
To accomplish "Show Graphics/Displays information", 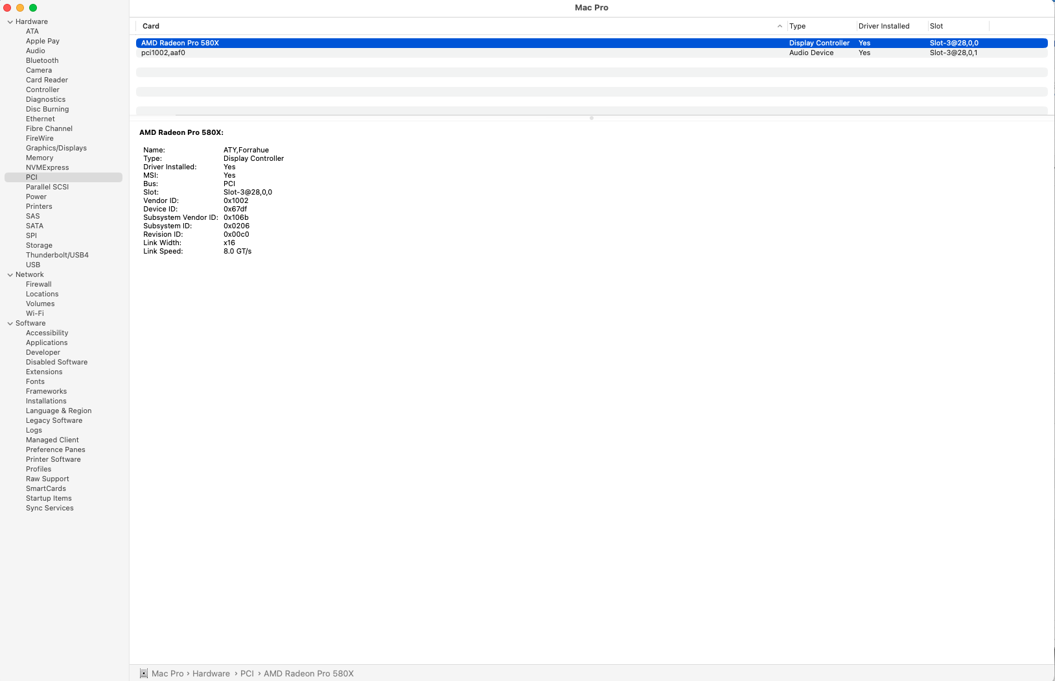I will 56,149.
